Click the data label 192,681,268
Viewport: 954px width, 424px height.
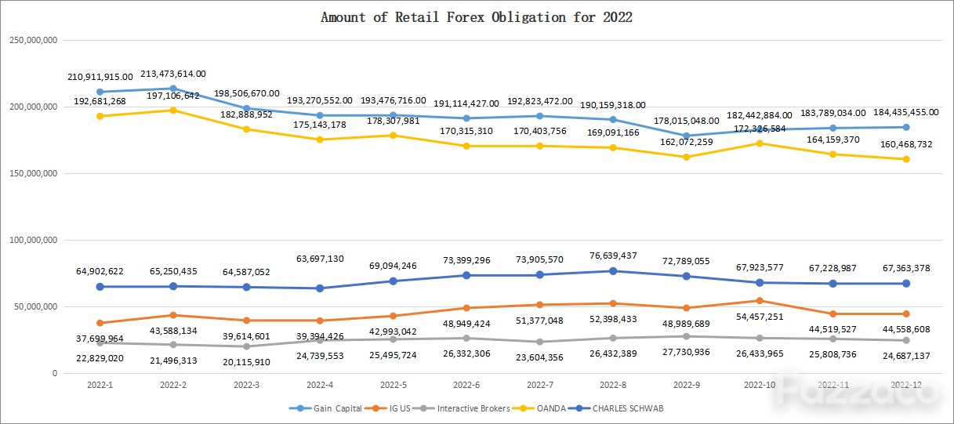[100, 101]
